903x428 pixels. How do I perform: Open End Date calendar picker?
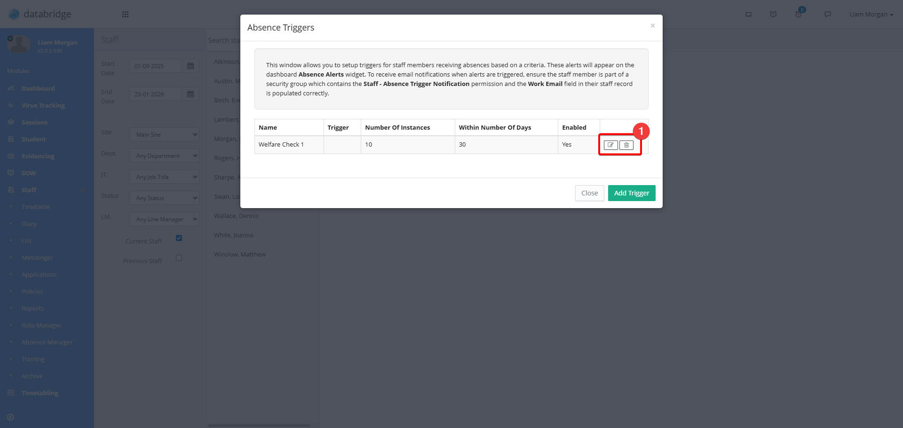pos(190,94)
